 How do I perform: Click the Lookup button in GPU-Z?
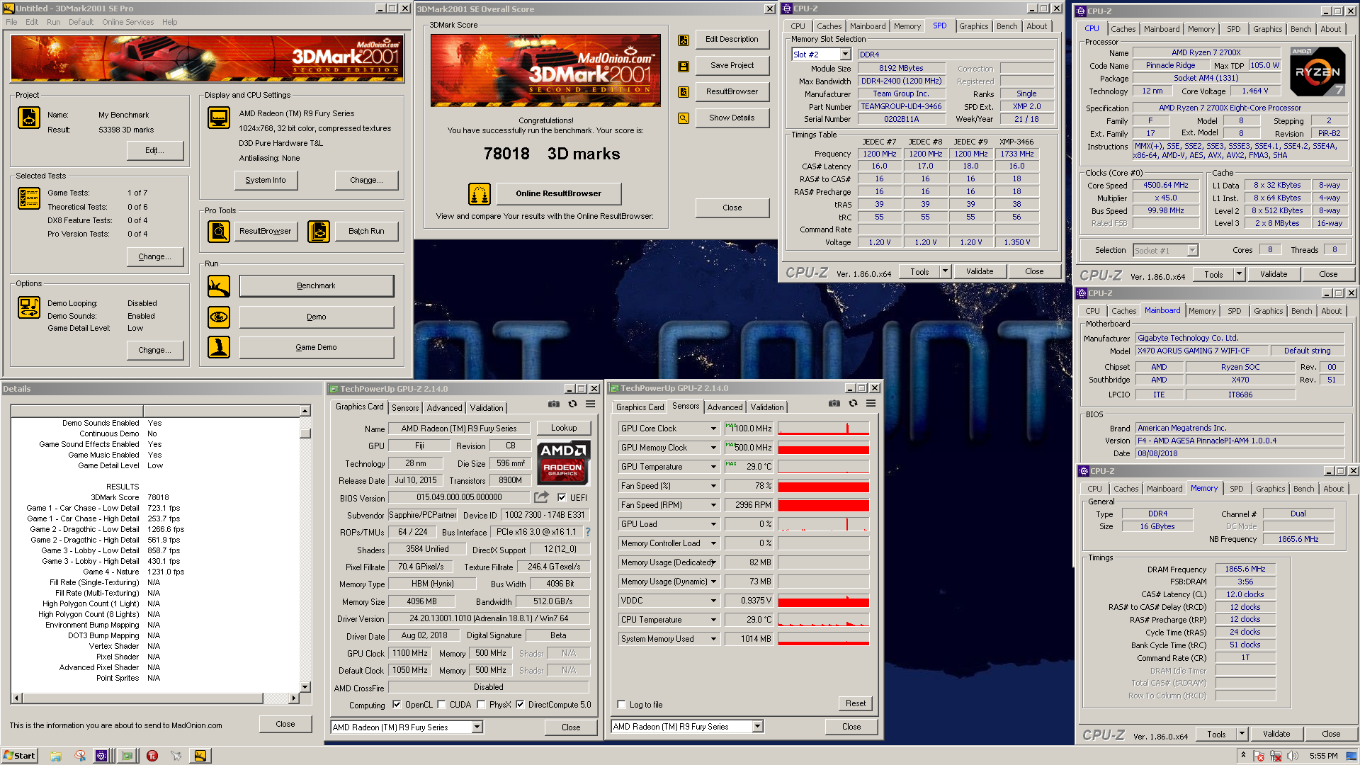pyautogui.click(x=564, y=428)
